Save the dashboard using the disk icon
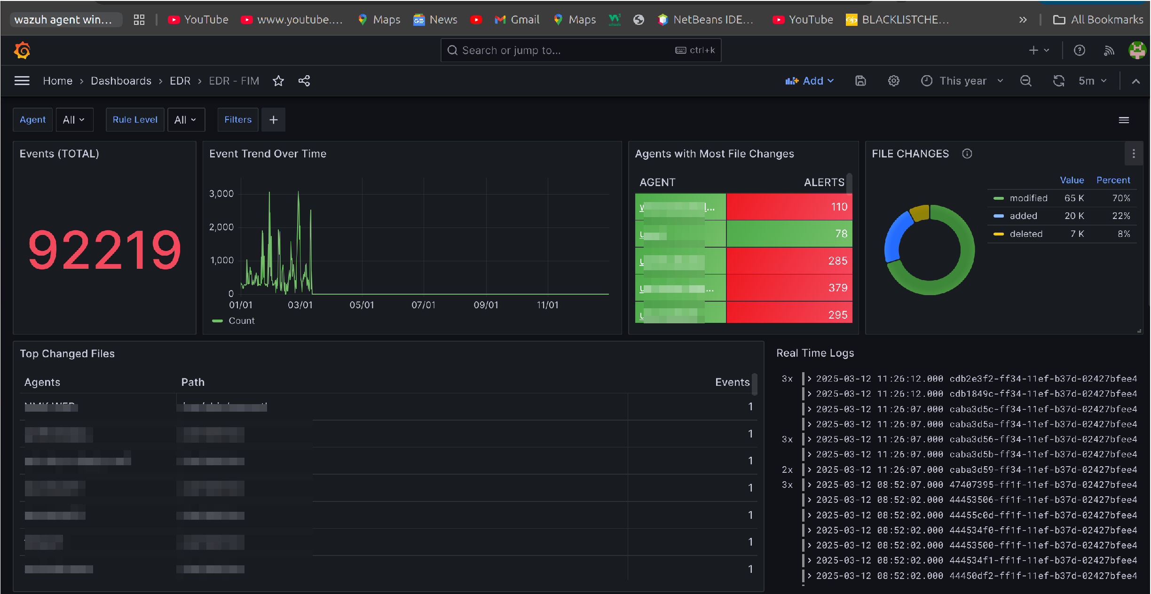Image resolution: width=1151 pixels, height=594 pixels. (x=860, y=81)
